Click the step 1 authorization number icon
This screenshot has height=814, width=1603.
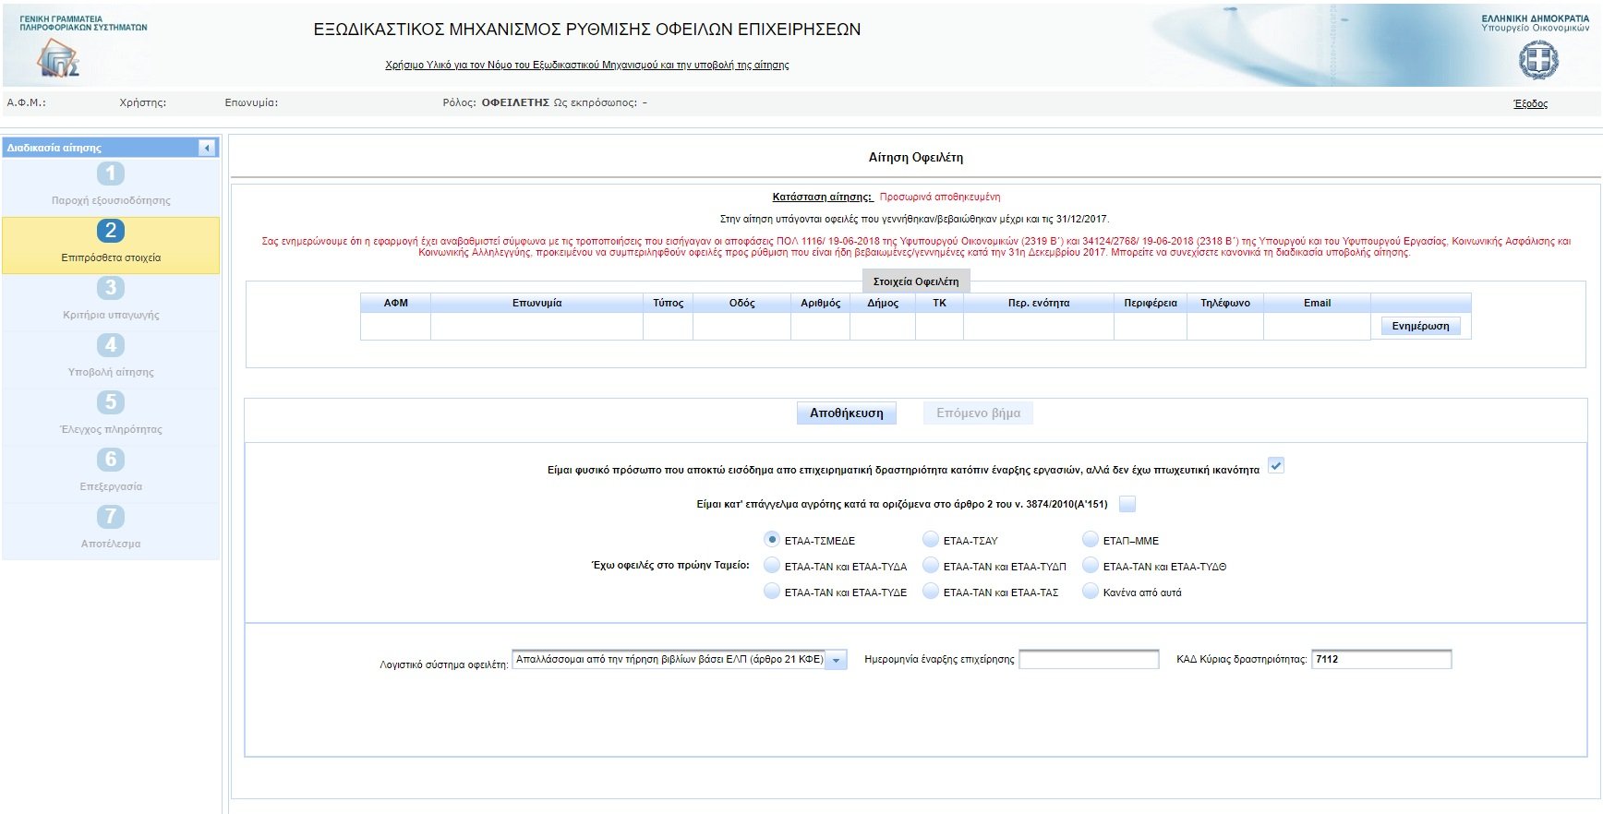pyautogui.click(x=111, y=174)
